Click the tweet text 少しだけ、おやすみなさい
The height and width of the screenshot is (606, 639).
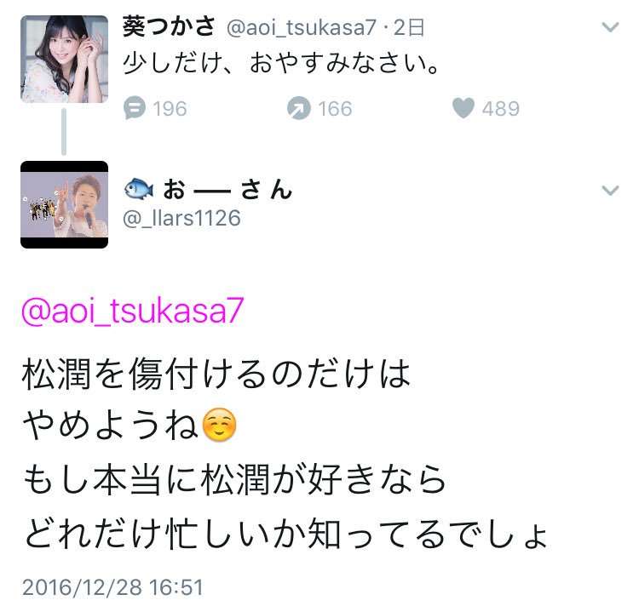pyautogui.click(x=281, y=64)
